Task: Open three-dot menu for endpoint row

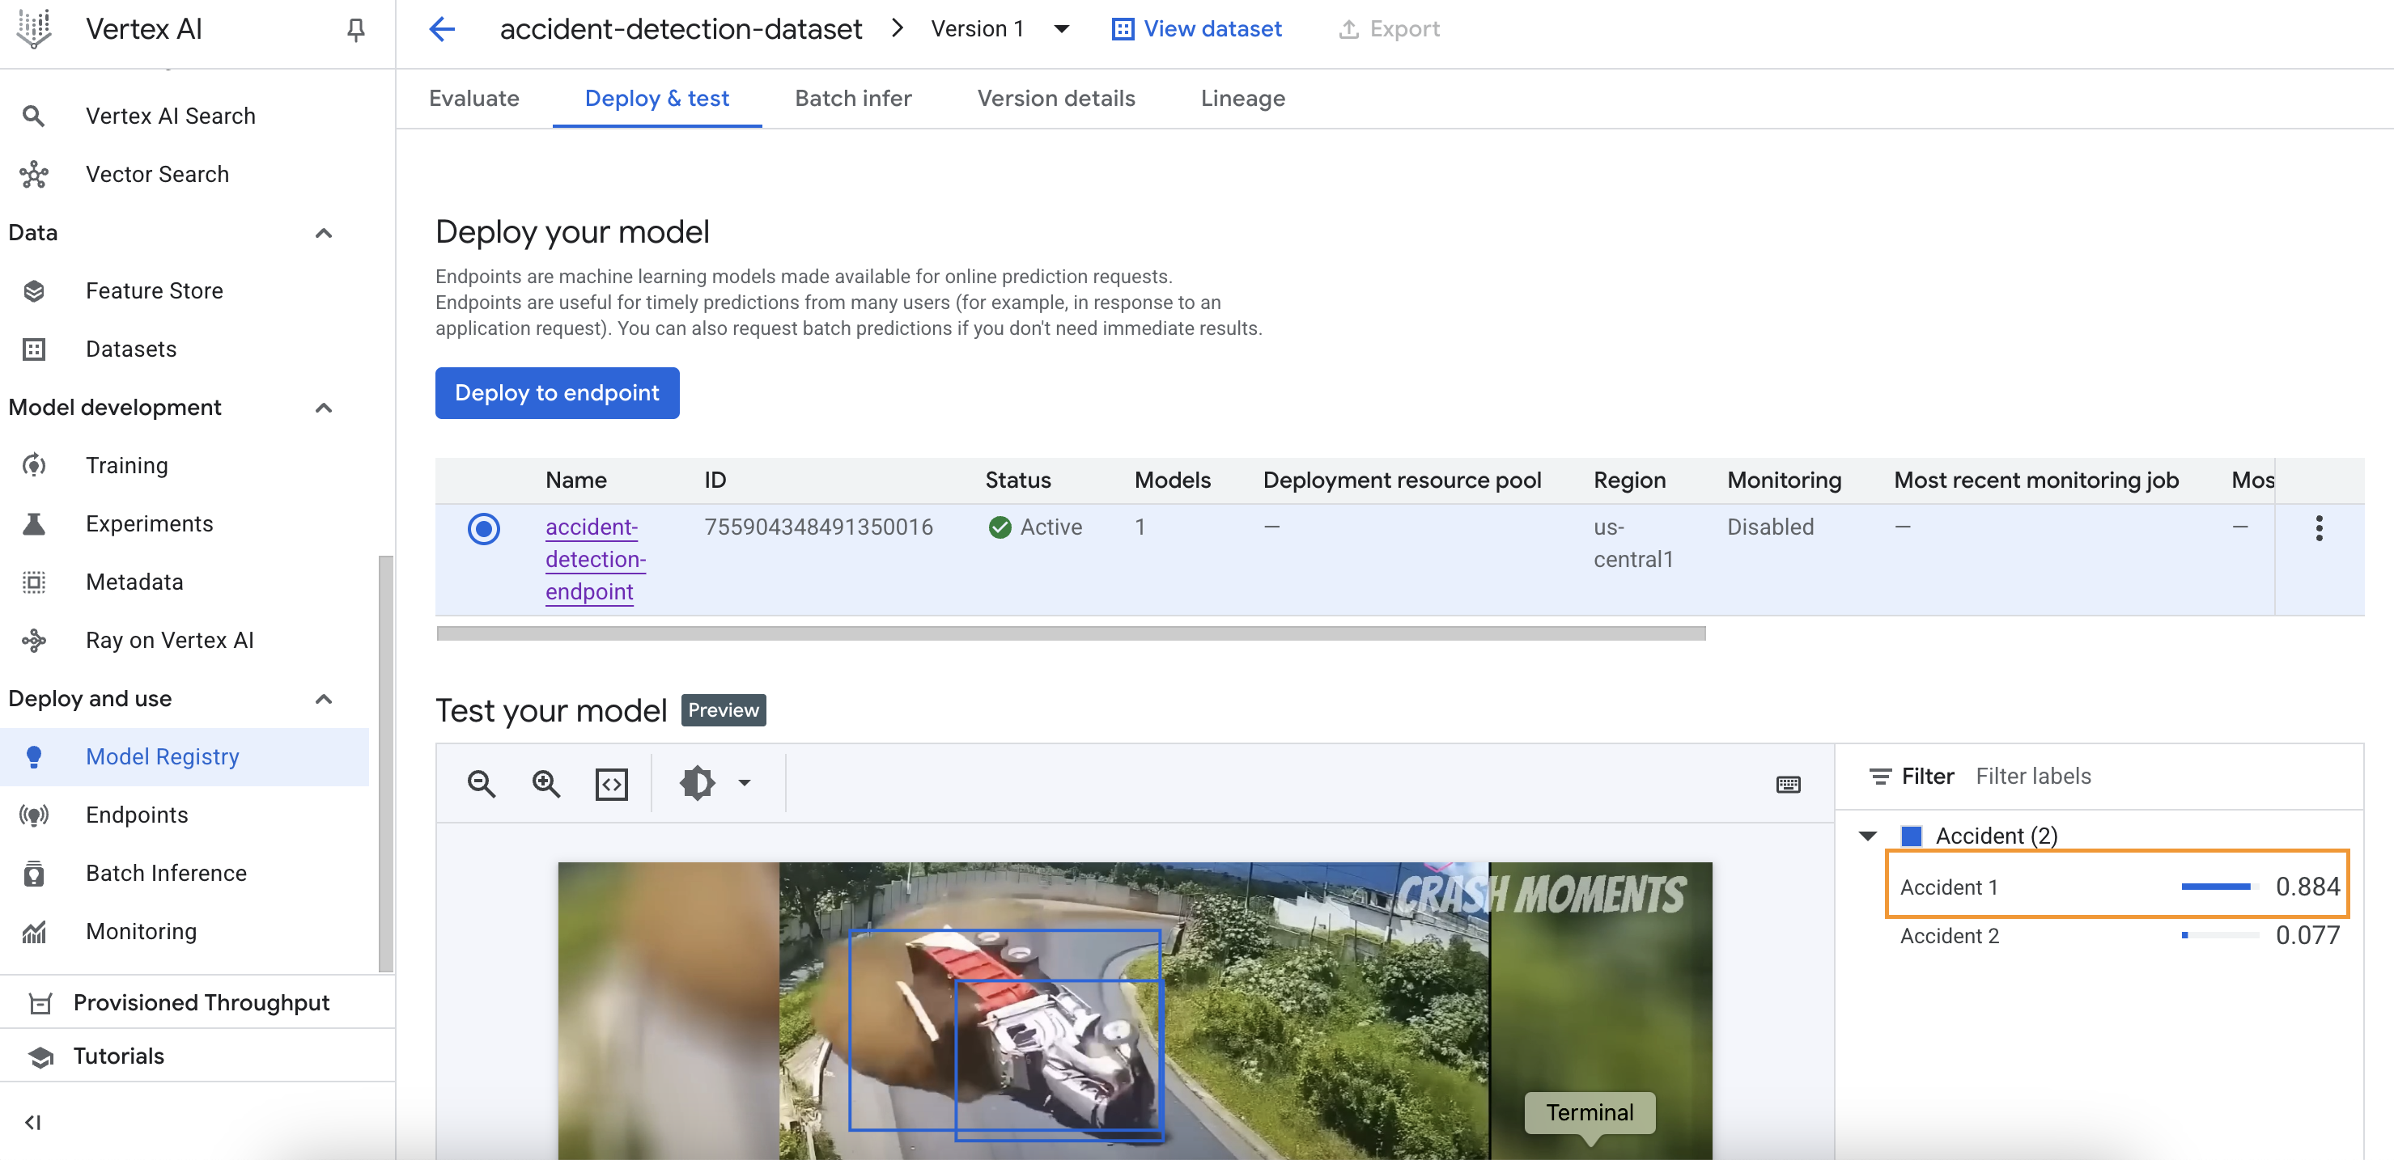Action: pos(2318,528)
